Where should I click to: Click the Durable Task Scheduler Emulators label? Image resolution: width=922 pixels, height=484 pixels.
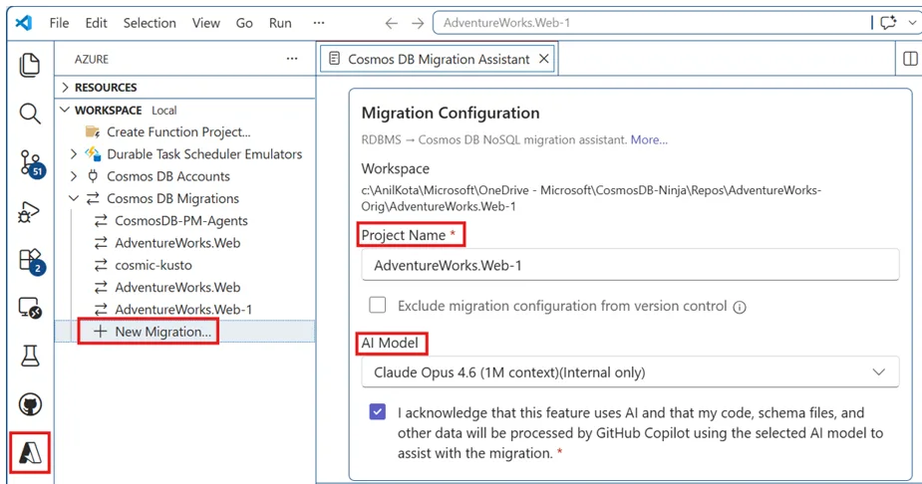204,154
